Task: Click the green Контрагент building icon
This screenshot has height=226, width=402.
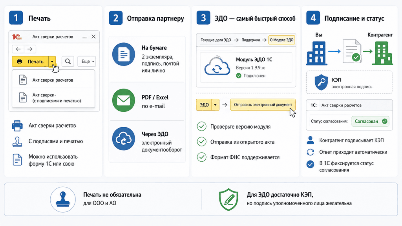Action: pyautogui.click(x=382, y=53)
